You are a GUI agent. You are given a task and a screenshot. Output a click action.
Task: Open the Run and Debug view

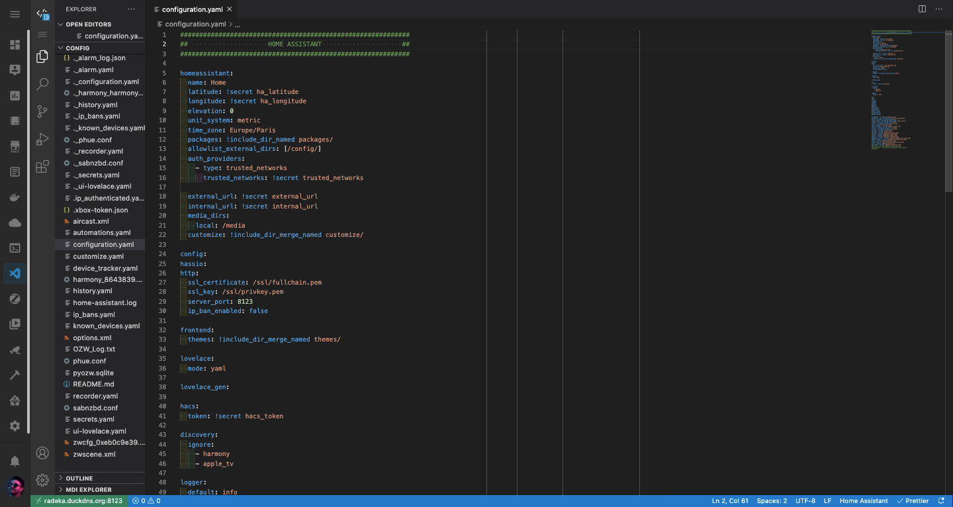coord(42,139)
